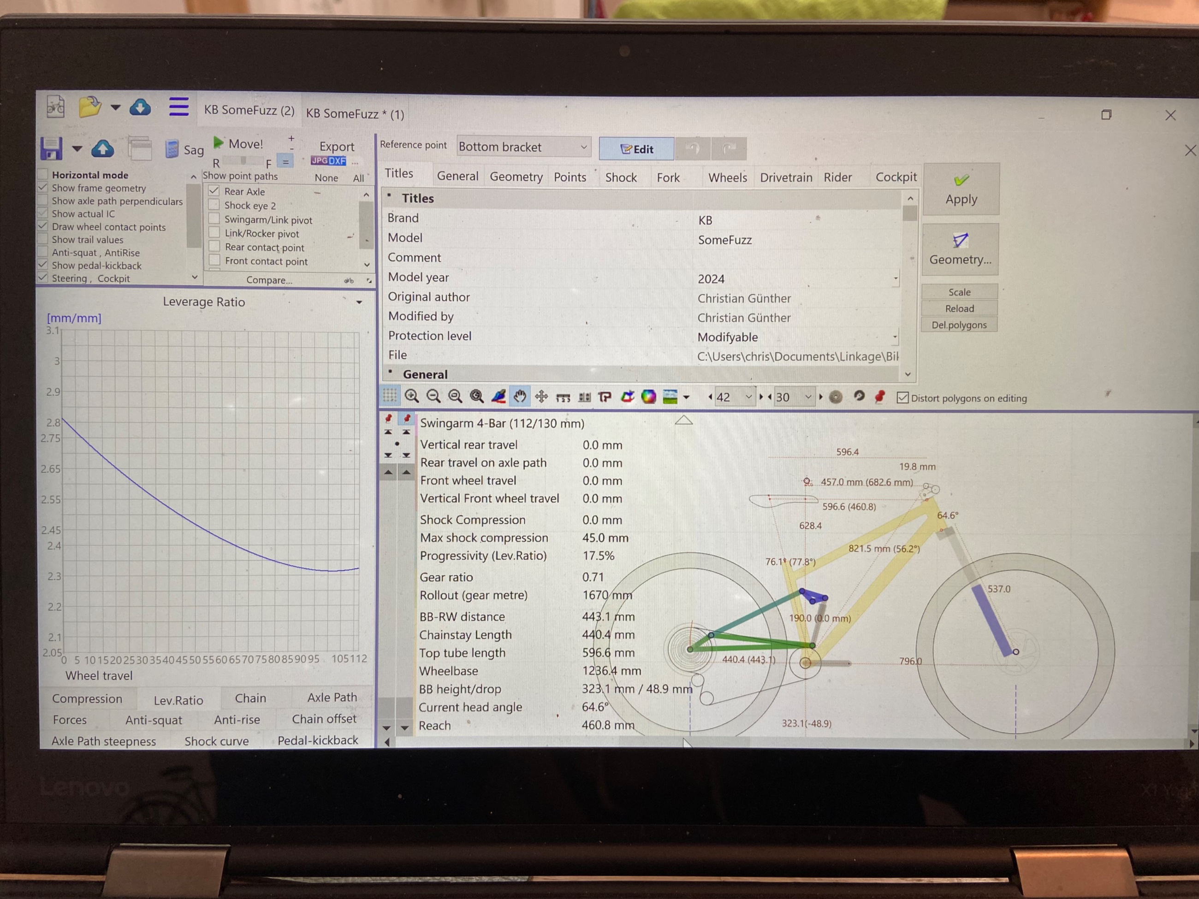Toggle Draw wheel contact points
Viewport: 1199px width, 899px height.
(x=42, y=226)
